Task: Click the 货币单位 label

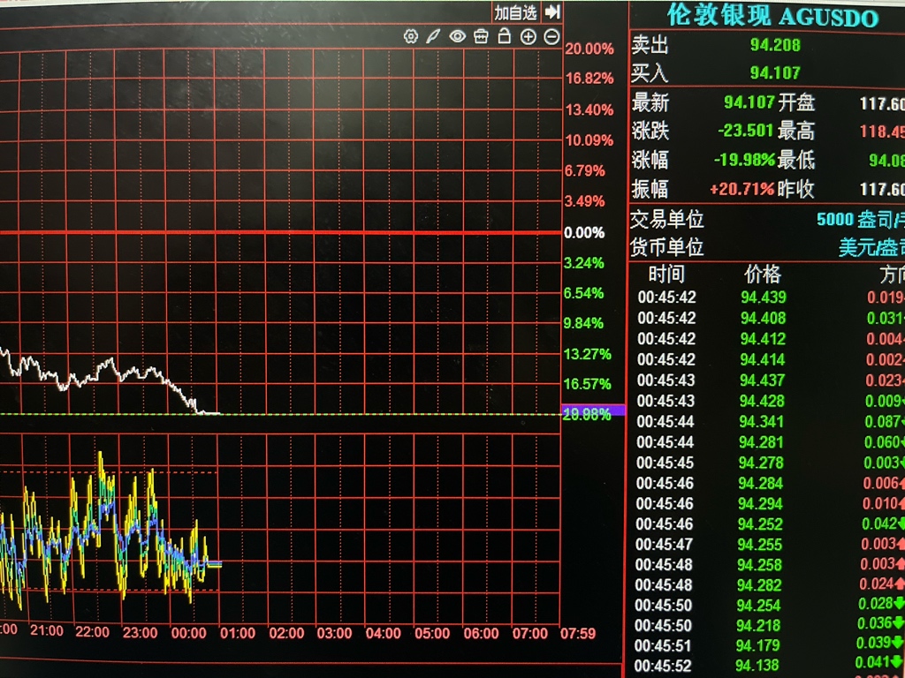Action: coord(666,247)
